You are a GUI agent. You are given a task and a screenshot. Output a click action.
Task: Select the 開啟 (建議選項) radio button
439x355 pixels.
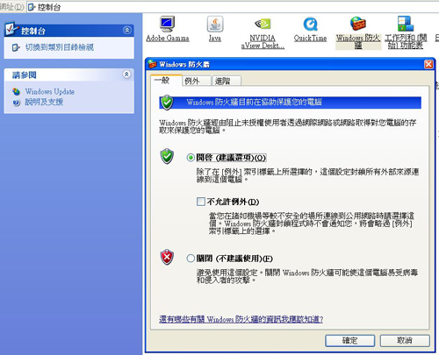pos(191,158)
